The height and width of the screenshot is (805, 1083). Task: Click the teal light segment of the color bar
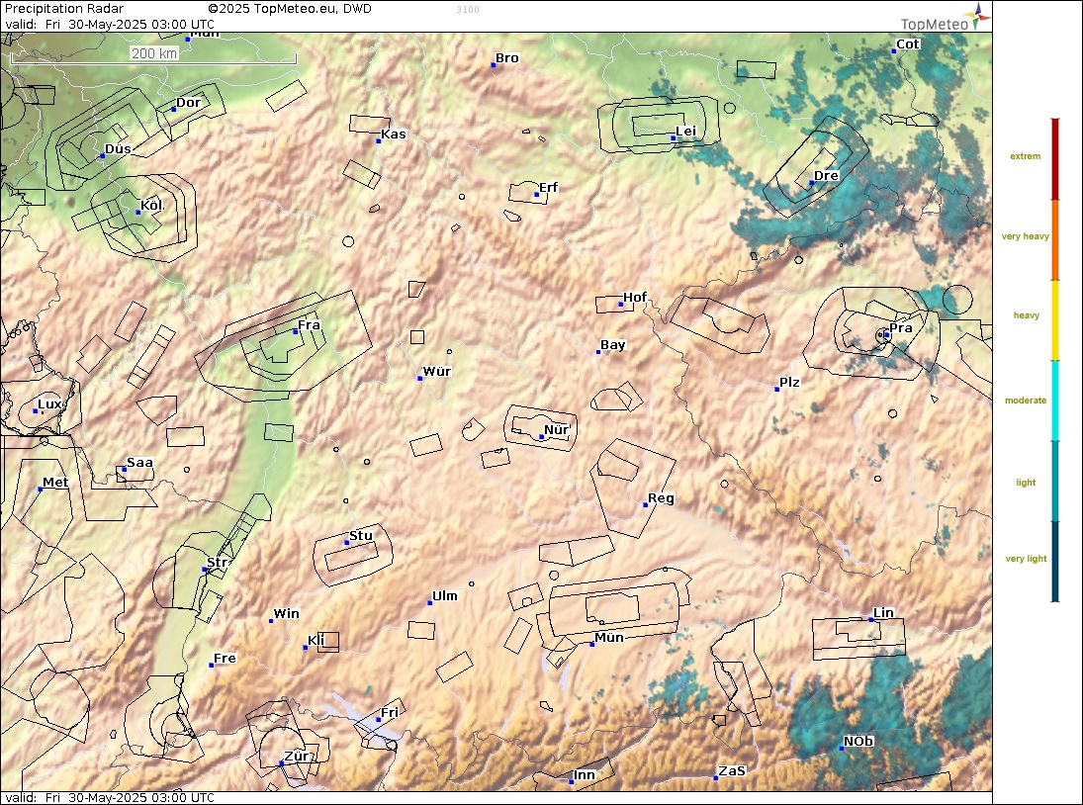coord(1054,481)
